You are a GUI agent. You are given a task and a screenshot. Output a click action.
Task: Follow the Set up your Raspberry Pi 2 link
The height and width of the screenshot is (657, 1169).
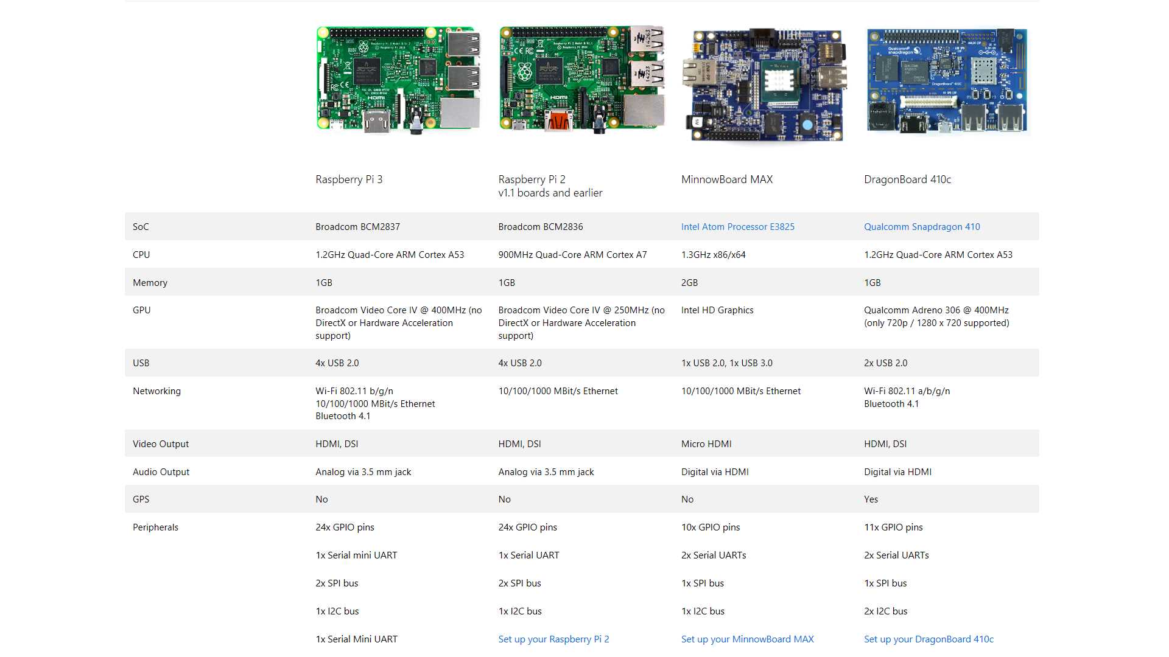[x=553, y=639]
